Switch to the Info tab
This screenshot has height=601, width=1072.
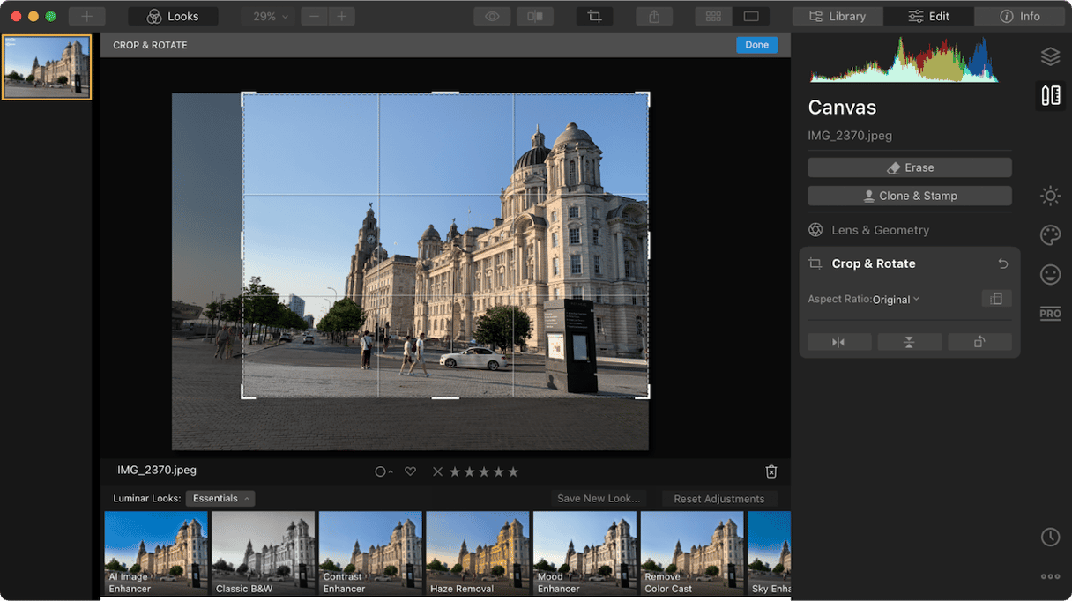[1020, 16]
